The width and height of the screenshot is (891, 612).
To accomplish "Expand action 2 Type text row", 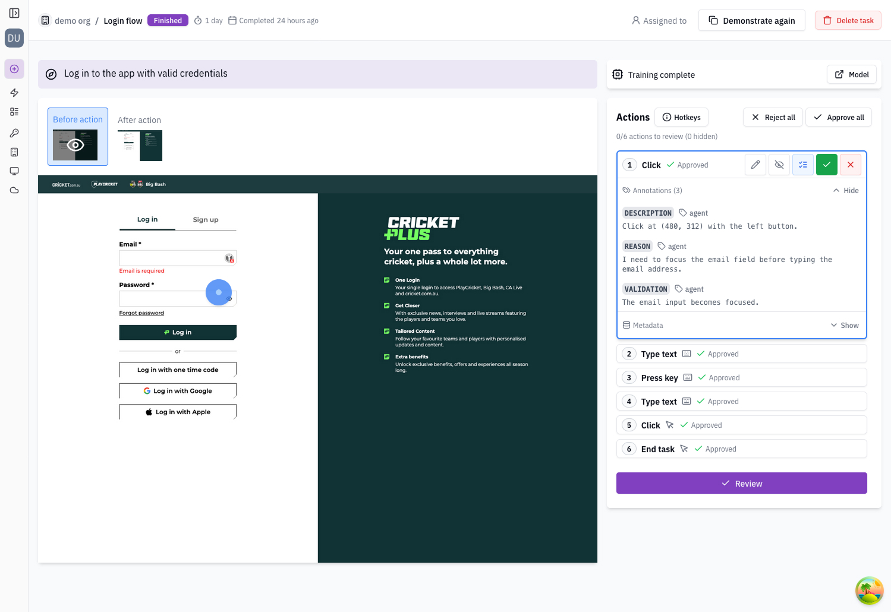I will click(x=742, y=354).
